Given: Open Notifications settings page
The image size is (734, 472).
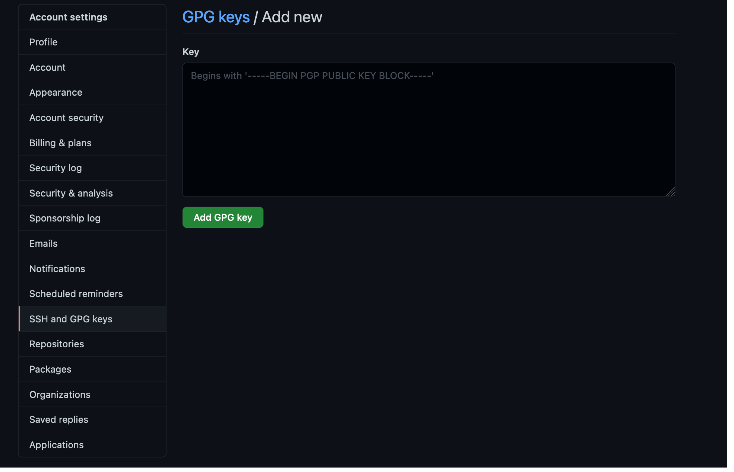Looking at the screenshot, I should (57, 268).
